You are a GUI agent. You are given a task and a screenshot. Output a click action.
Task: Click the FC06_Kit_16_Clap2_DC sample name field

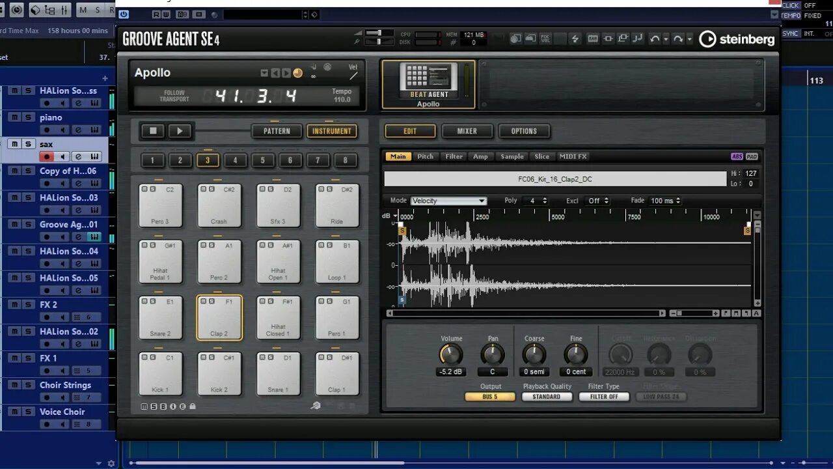tap(555, 179)
